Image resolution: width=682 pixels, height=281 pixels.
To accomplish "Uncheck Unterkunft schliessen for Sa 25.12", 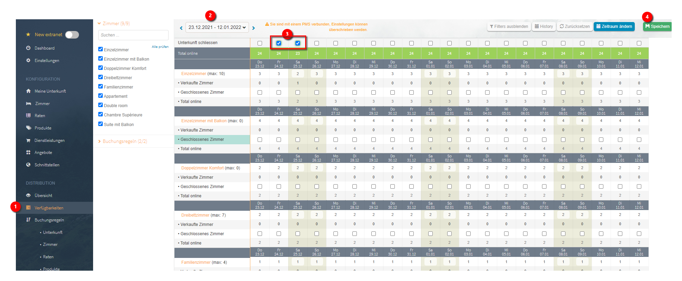I will pyautogui.click(x=298, y=43).
